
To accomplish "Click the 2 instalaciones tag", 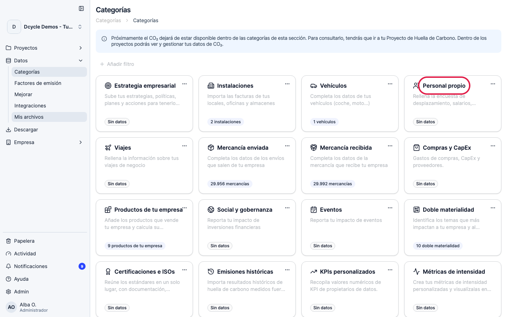I will pos(226,122).
